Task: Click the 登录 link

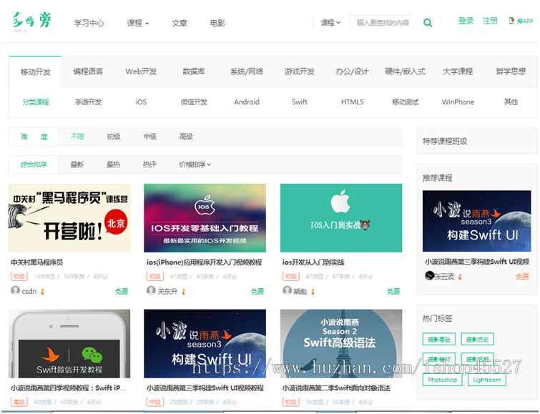Action: [x=466, y=21]
